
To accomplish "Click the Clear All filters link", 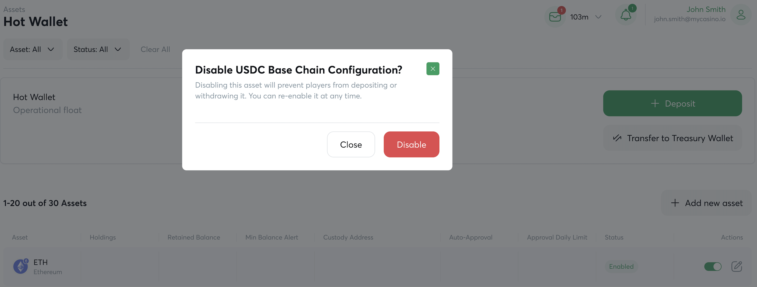I will [155, 49].
